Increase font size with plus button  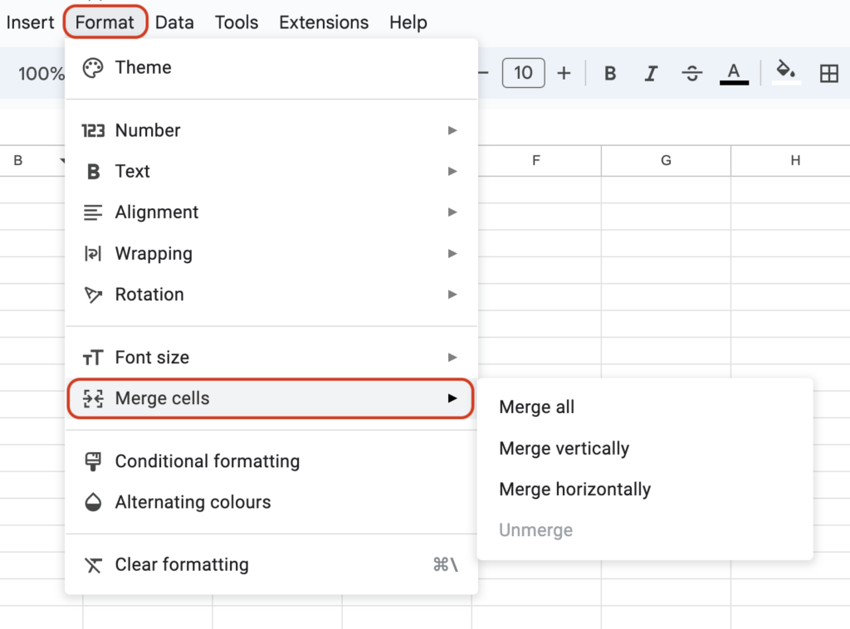(564, 73)
